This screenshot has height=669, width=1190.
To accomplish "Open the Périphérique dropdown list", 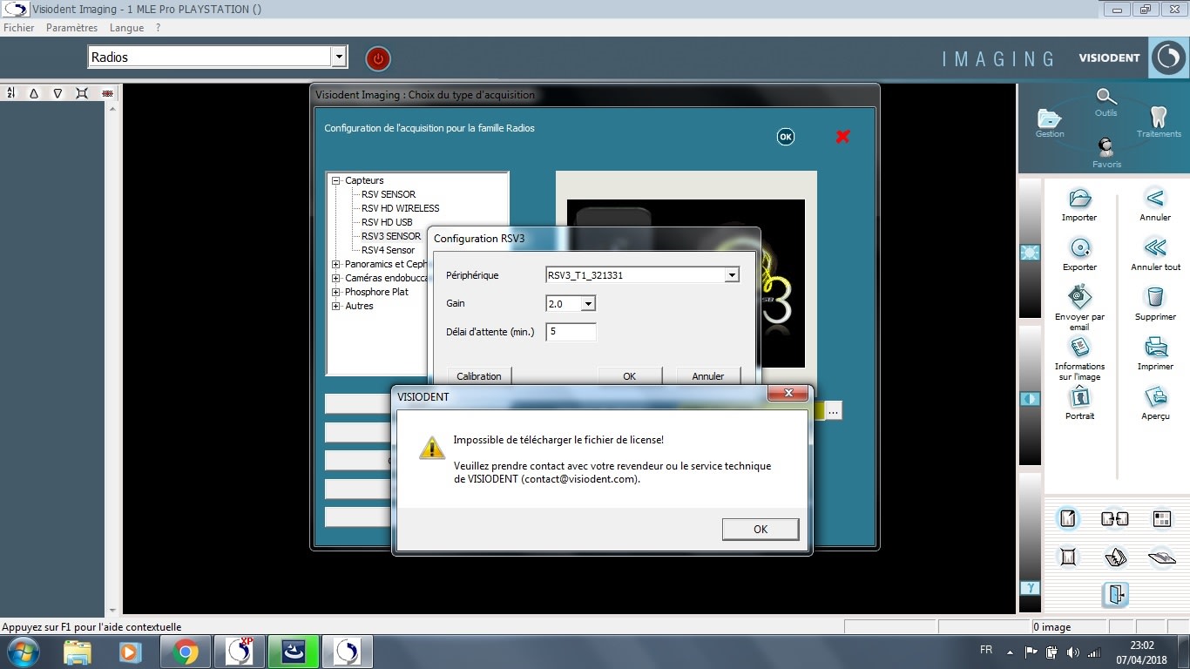I will click(731, 275).
